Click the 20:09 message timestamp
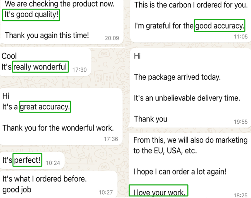Viewport: 251px width, 198px height. point(112,38)
